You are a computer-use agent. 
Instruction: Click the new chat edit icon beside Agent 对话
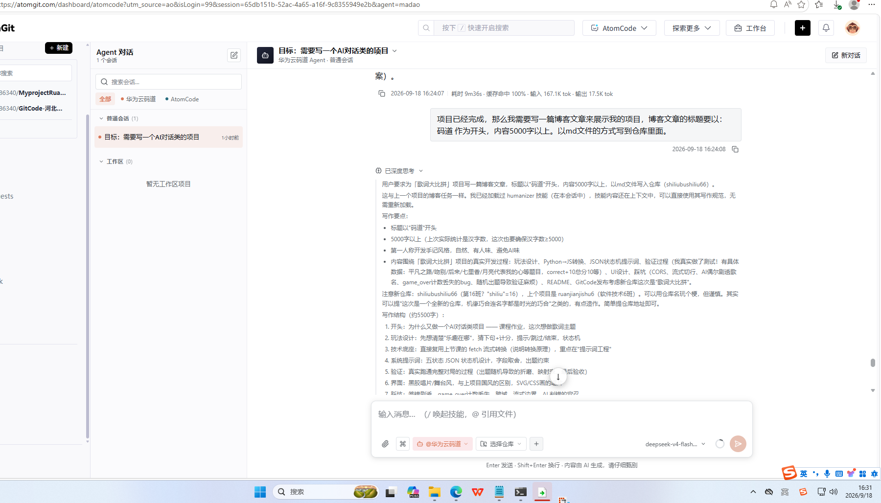coord(234,55)
